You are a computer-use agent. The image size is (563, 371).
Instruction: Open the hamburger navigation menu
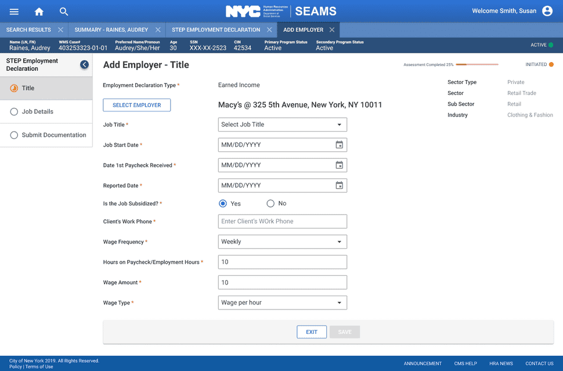tap(14, 11)
